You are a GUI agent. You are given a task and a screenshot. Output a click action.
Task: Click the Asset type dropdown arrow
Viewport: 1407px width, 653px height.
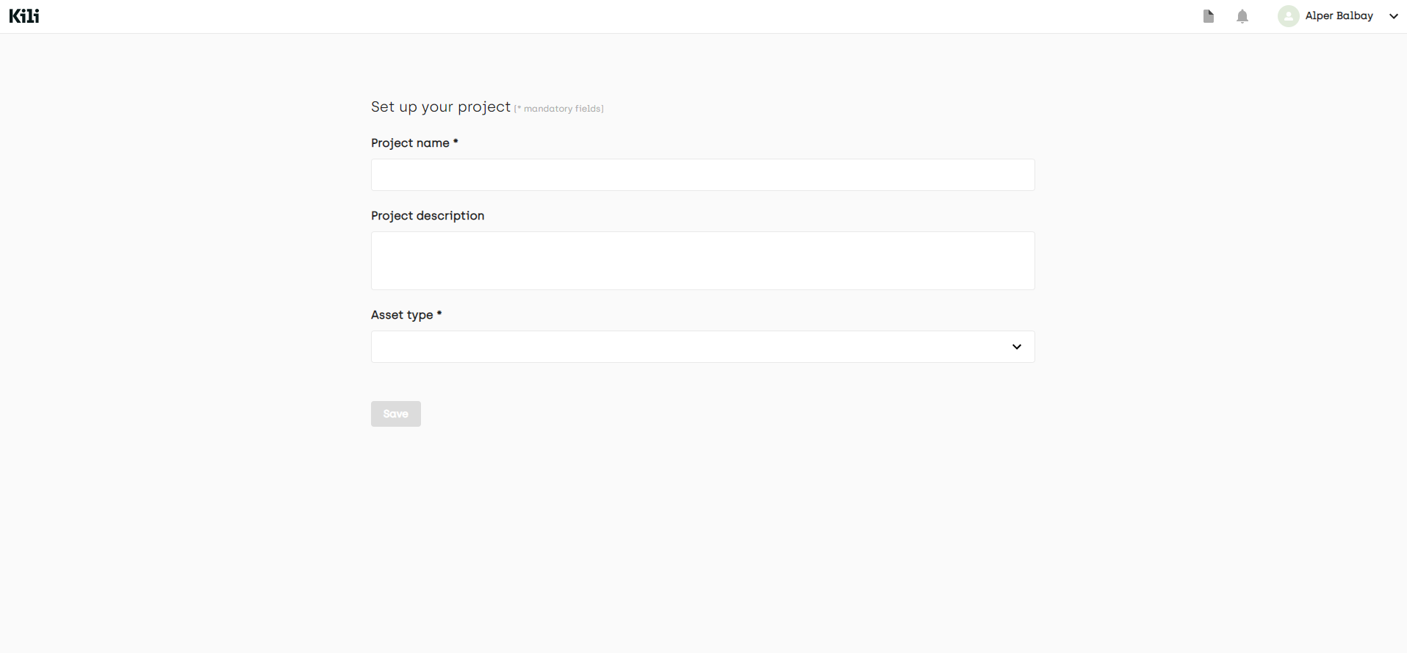pos(1016,347)
